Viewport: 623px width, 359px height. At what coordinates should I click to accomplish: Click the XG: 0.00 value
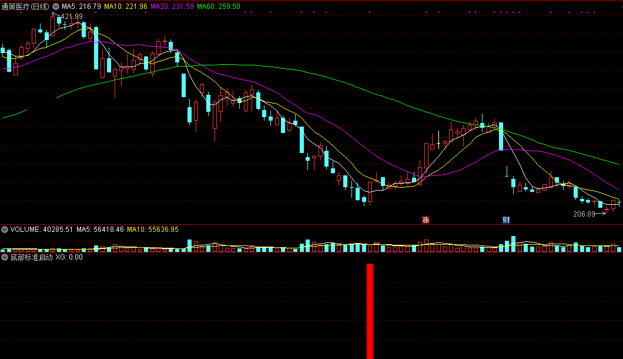click(x=69, y=258)
